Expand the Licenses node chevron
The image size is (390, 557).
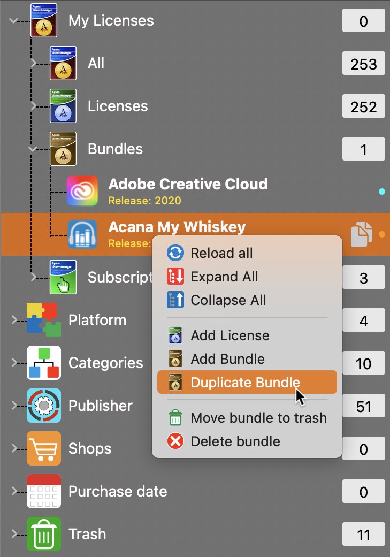point(33,106)
